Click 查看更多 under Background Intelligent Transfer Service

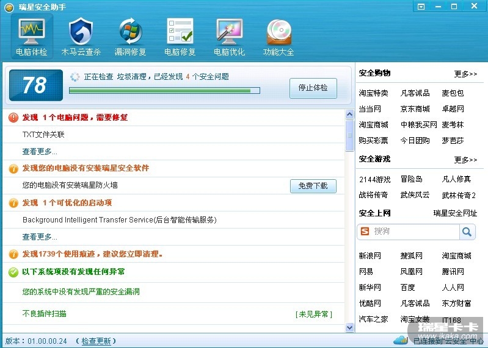40,237
